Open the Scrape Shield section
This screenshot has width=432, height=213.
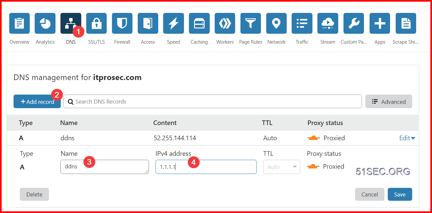pos(406,23)
